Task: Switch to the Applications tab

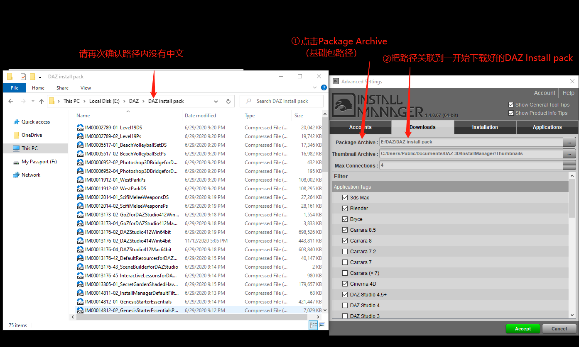Action: click(x=547, y=127)
